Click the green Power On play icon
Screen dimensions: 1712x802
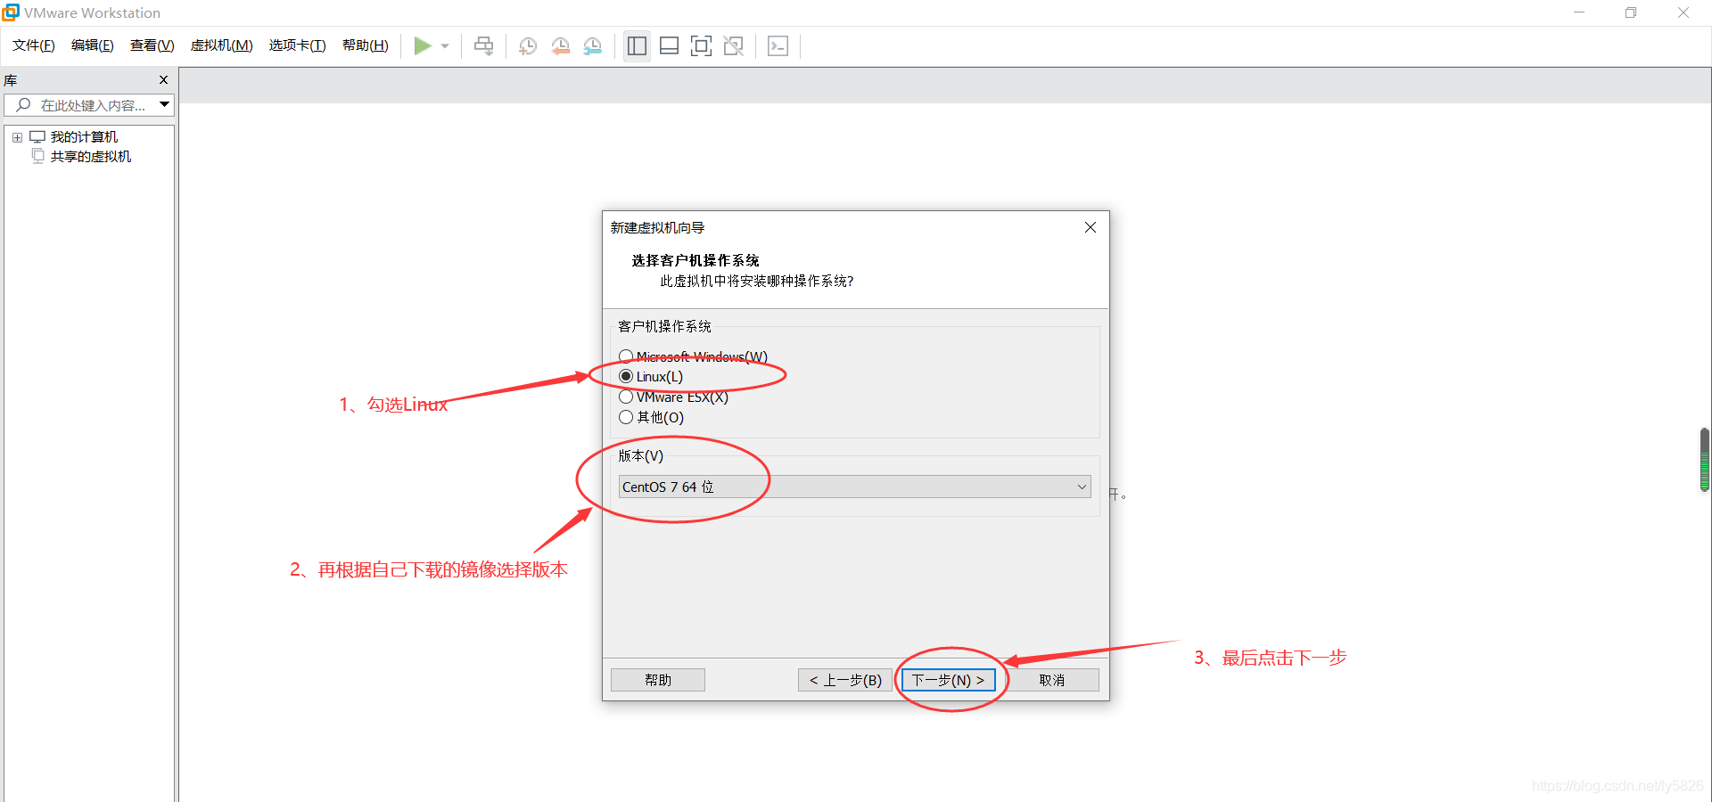423,45
